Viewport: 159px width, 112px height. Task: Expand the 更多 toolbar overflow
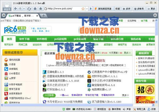(152, 9)
